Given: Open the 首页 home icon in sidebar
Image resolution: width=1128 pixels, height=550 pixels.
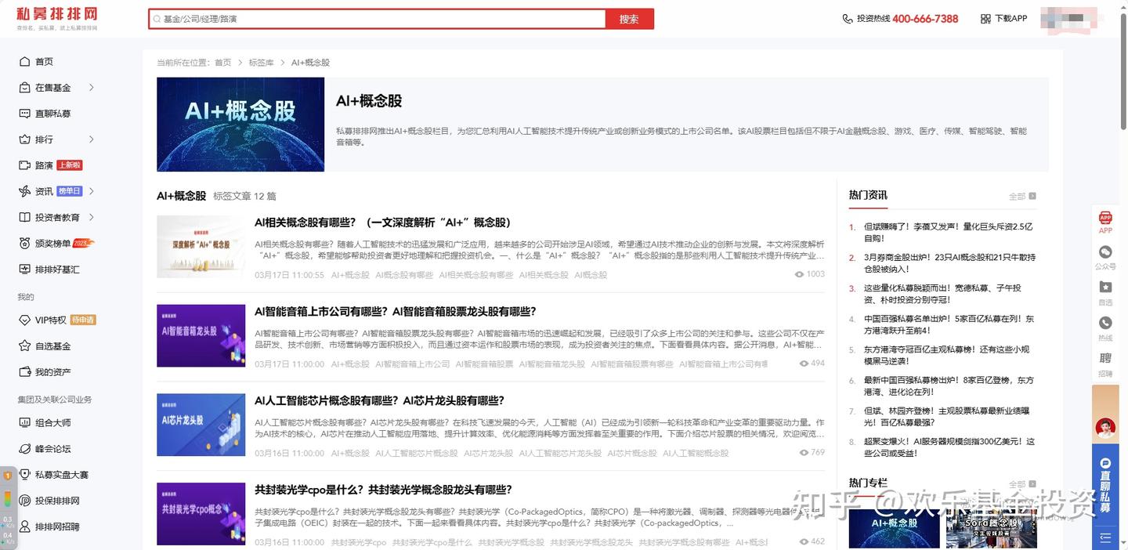Looking at the screenshot, I should (x=25, y=61).
